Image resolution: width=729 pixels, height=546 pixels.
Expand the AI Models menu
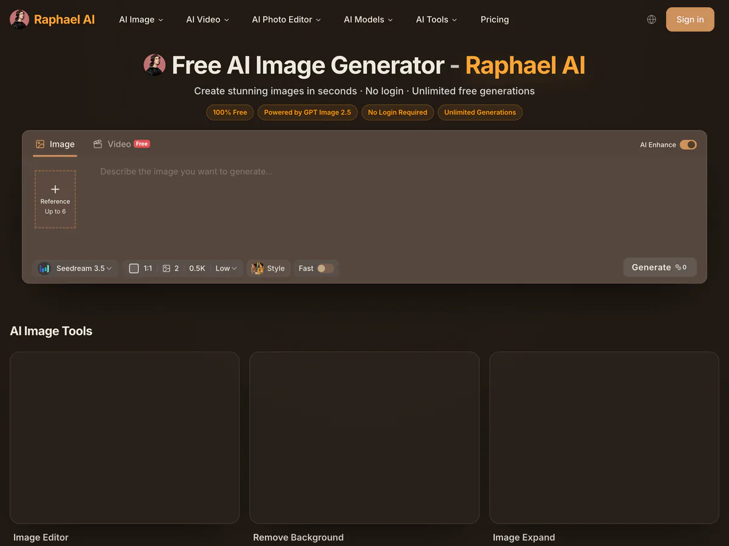pyautogui.click(x=368, y=19)
